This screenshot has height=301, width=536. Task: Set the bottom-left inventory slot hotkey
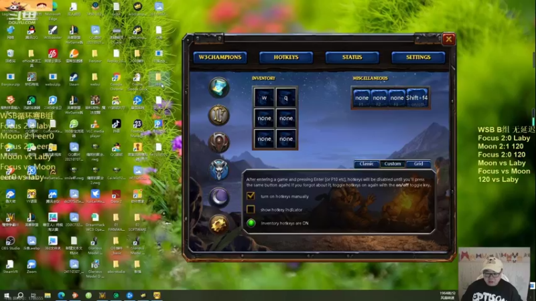tap(264, 139)
